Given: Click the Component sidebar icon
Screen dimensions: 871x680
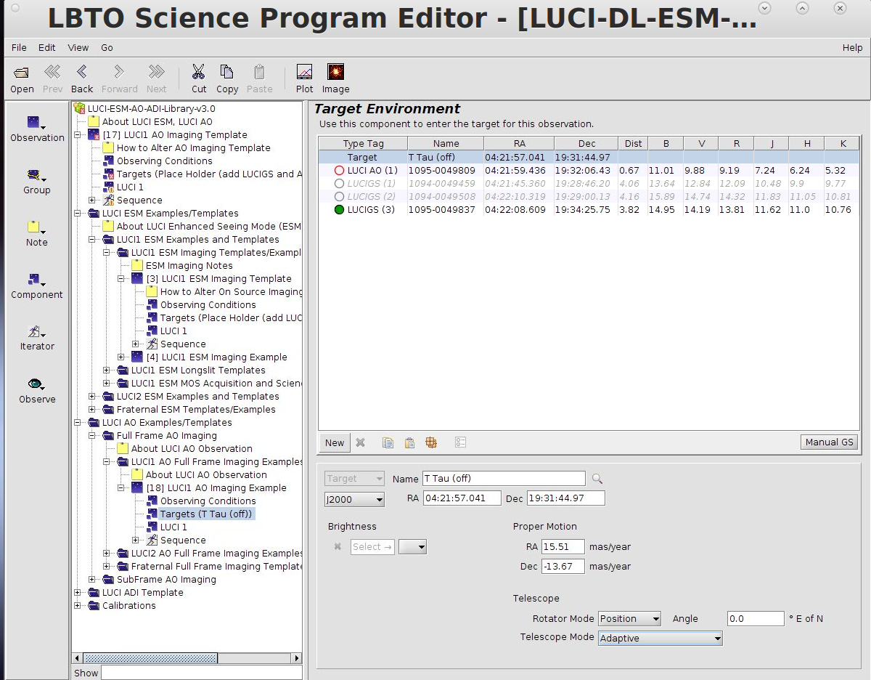Looking at the screenshot, I should tap(36, 280).
